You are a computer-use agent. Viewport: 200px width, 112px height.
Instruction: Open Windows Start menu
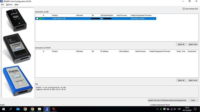point(3,109)
